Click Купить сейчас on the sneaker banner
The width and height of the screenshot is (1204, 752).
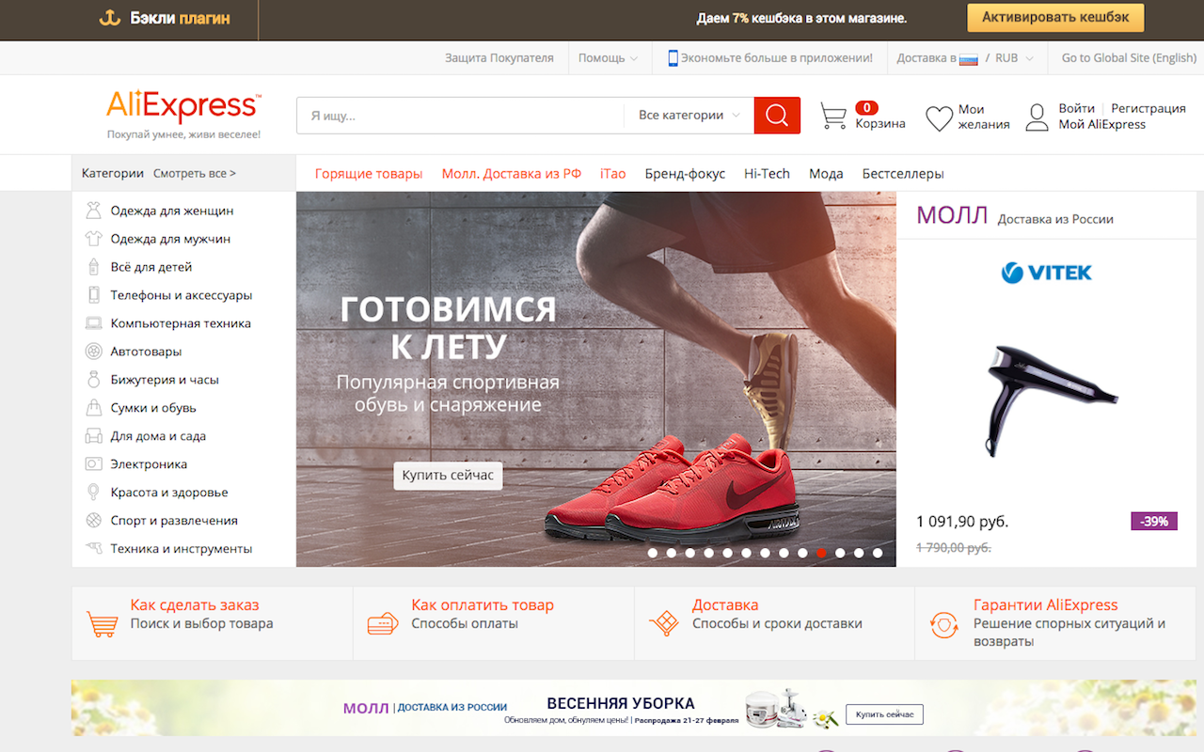click(448, 476)
